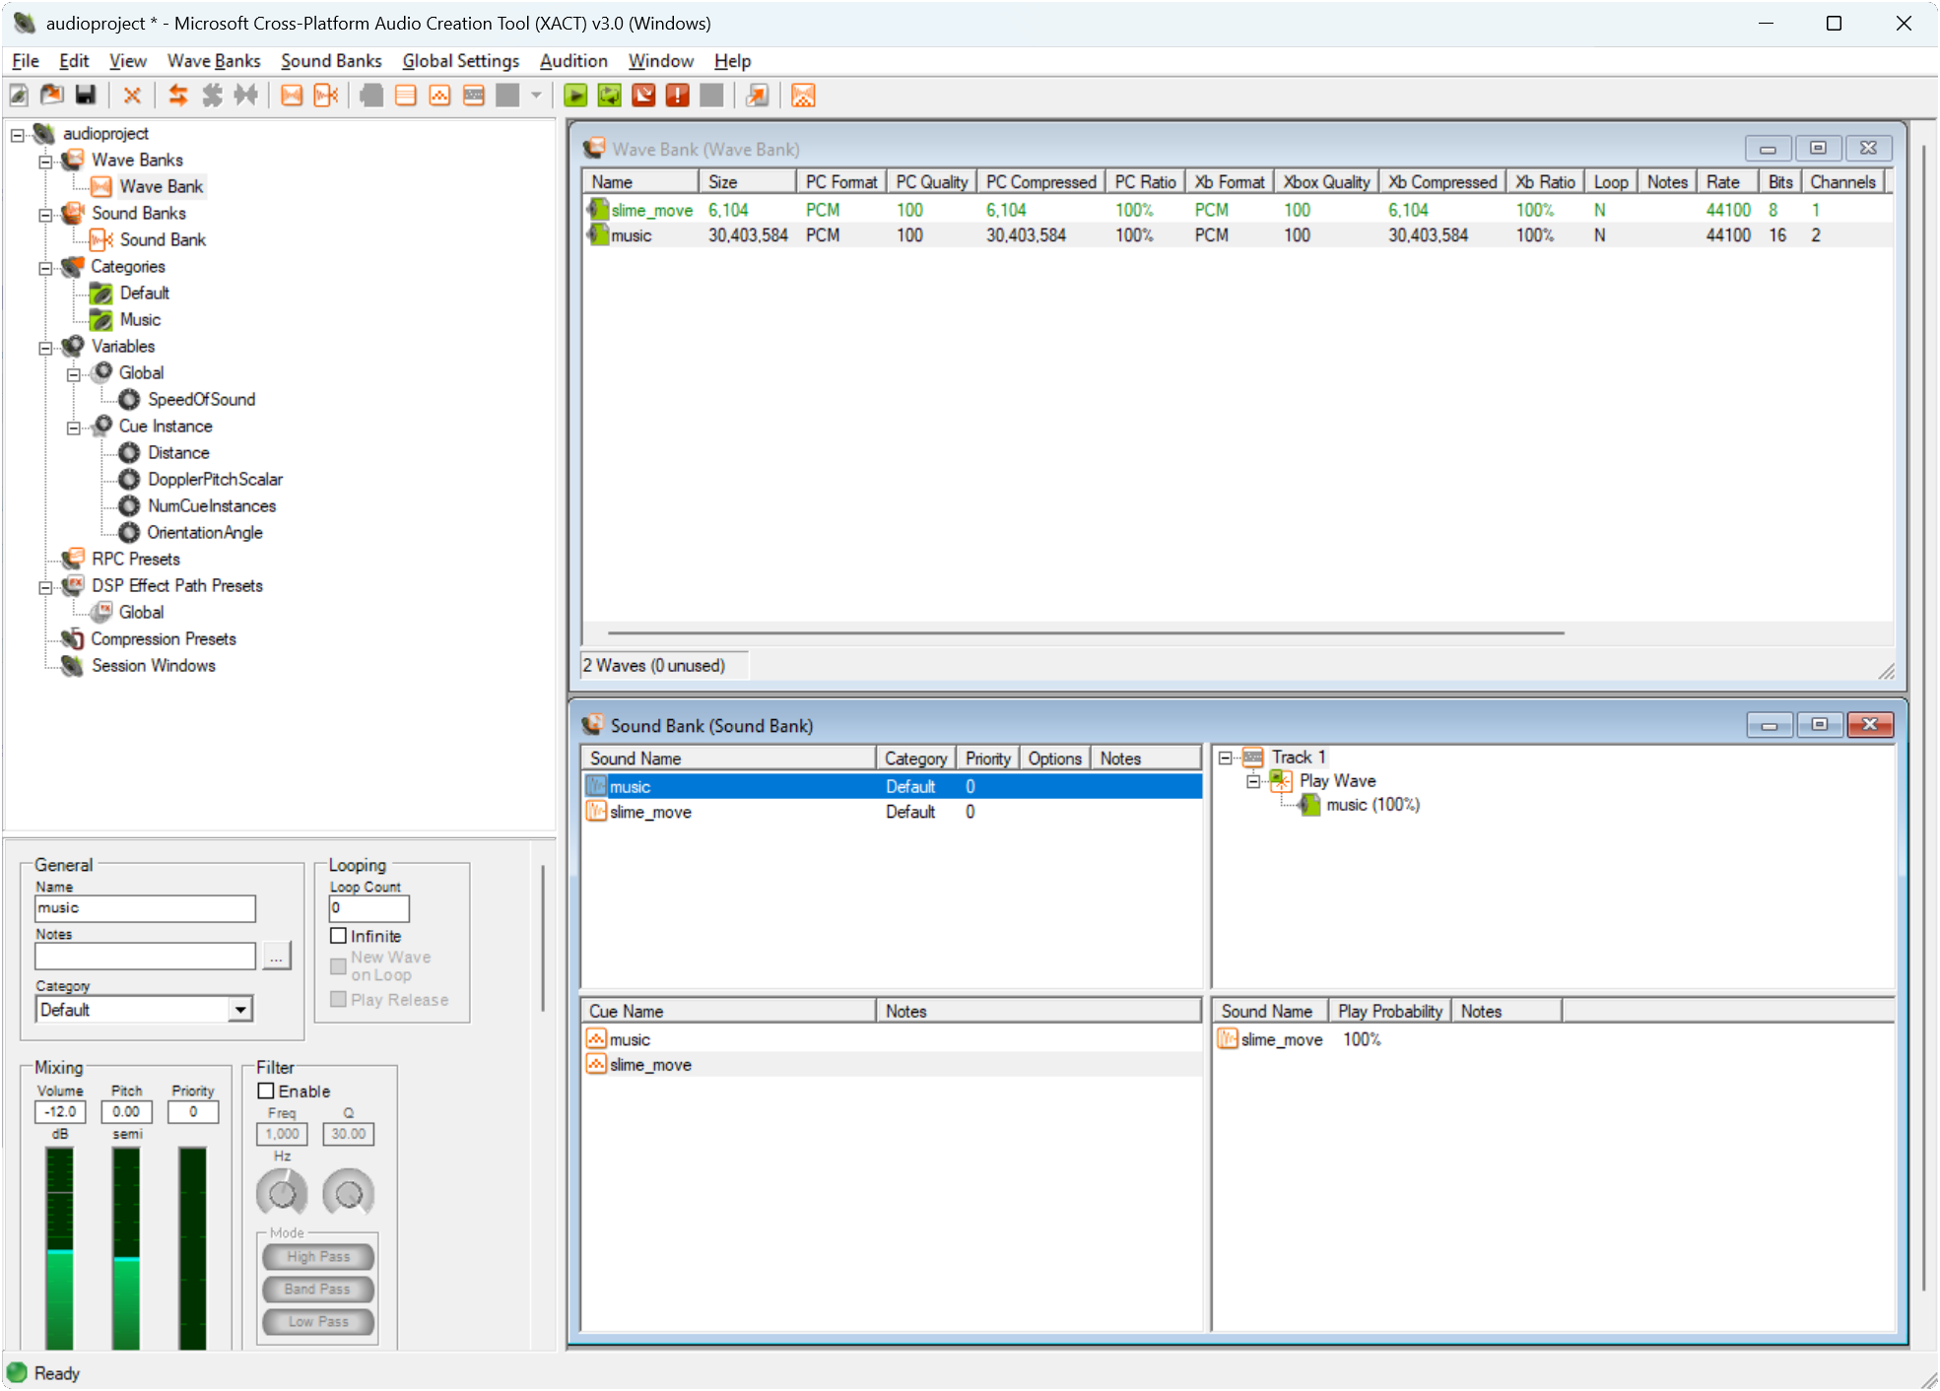Collapse the Cue Instance variables node
Viewport: 1940px width, 1391px height.
(x=73, y=428)
